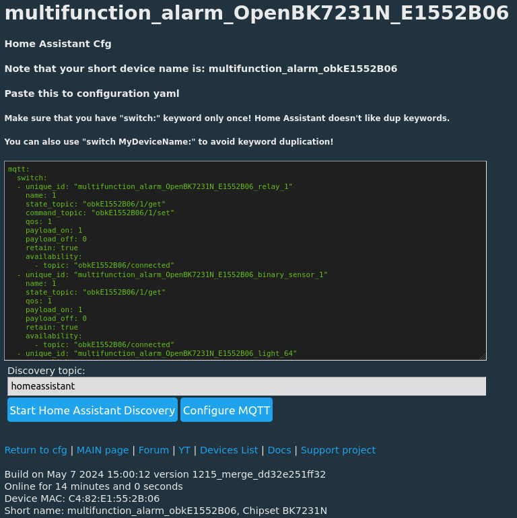Click the Discovery topic label
The image size is (517, 518).
coord(46,371)
